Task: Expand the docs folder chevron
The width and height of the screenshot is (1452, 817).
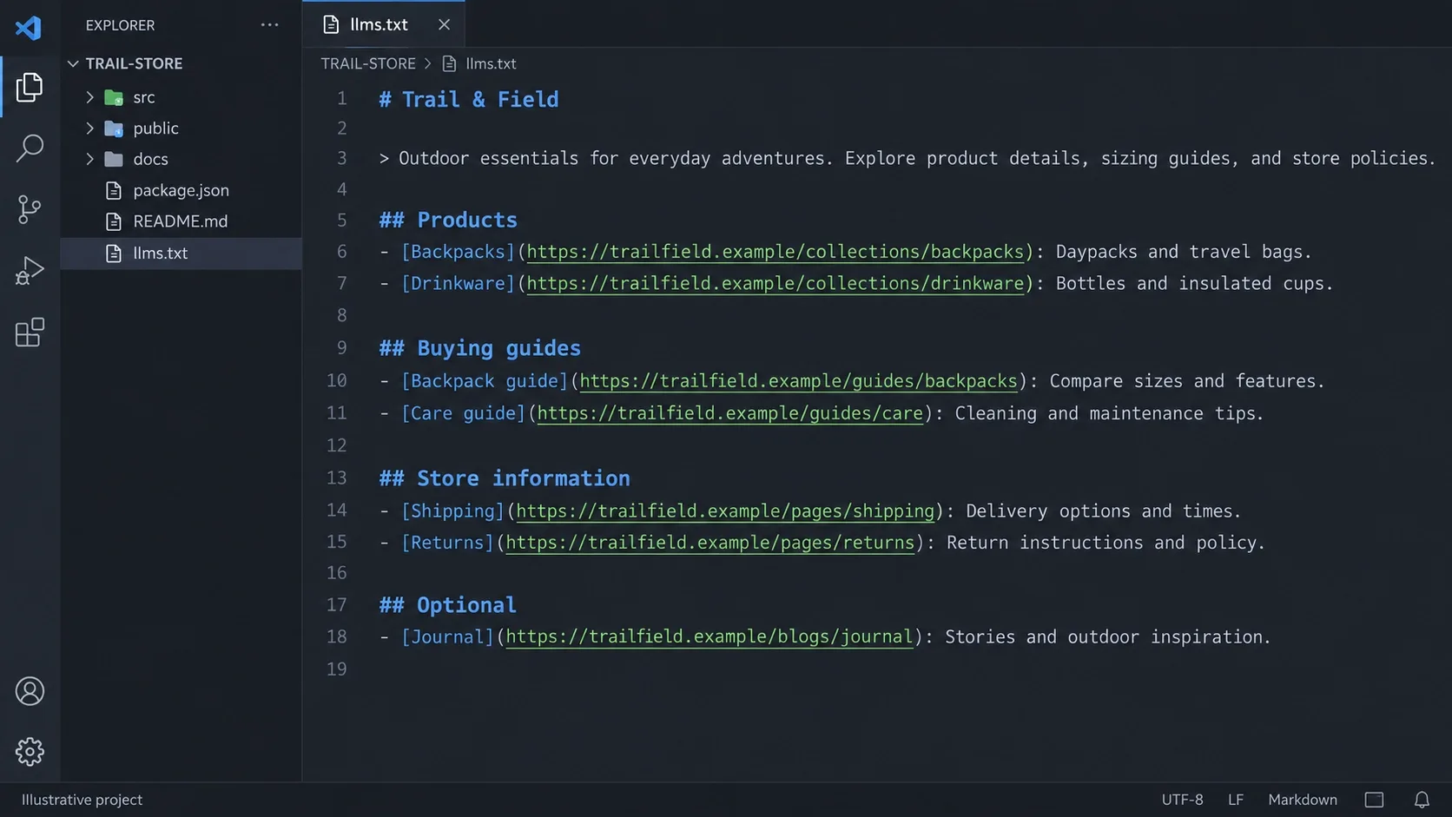Action: pos(89,159)
